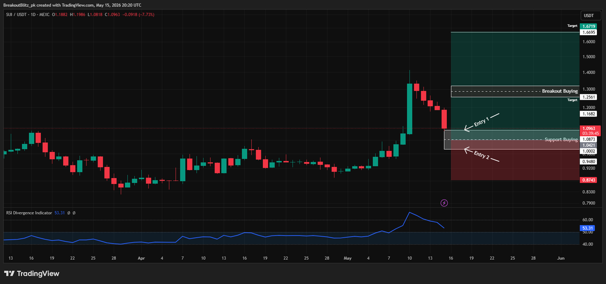Click the 1.0873 price label
The image size is (606, 284).
pyautogui.click(x=589, y=139)
